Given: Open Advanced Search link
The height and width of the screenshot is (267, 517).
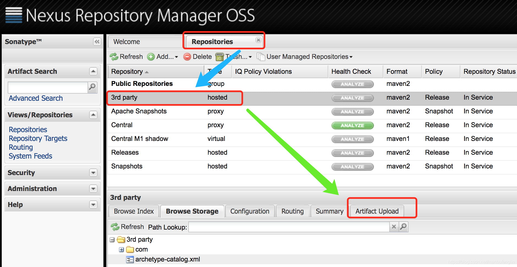Looking at the screenshot, I should tap(36, 98).
